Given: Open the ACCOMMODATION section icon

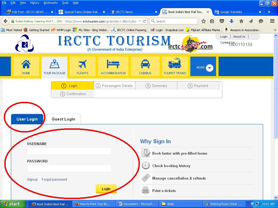Looking at the screenshot, I should (x=113, y=64).
